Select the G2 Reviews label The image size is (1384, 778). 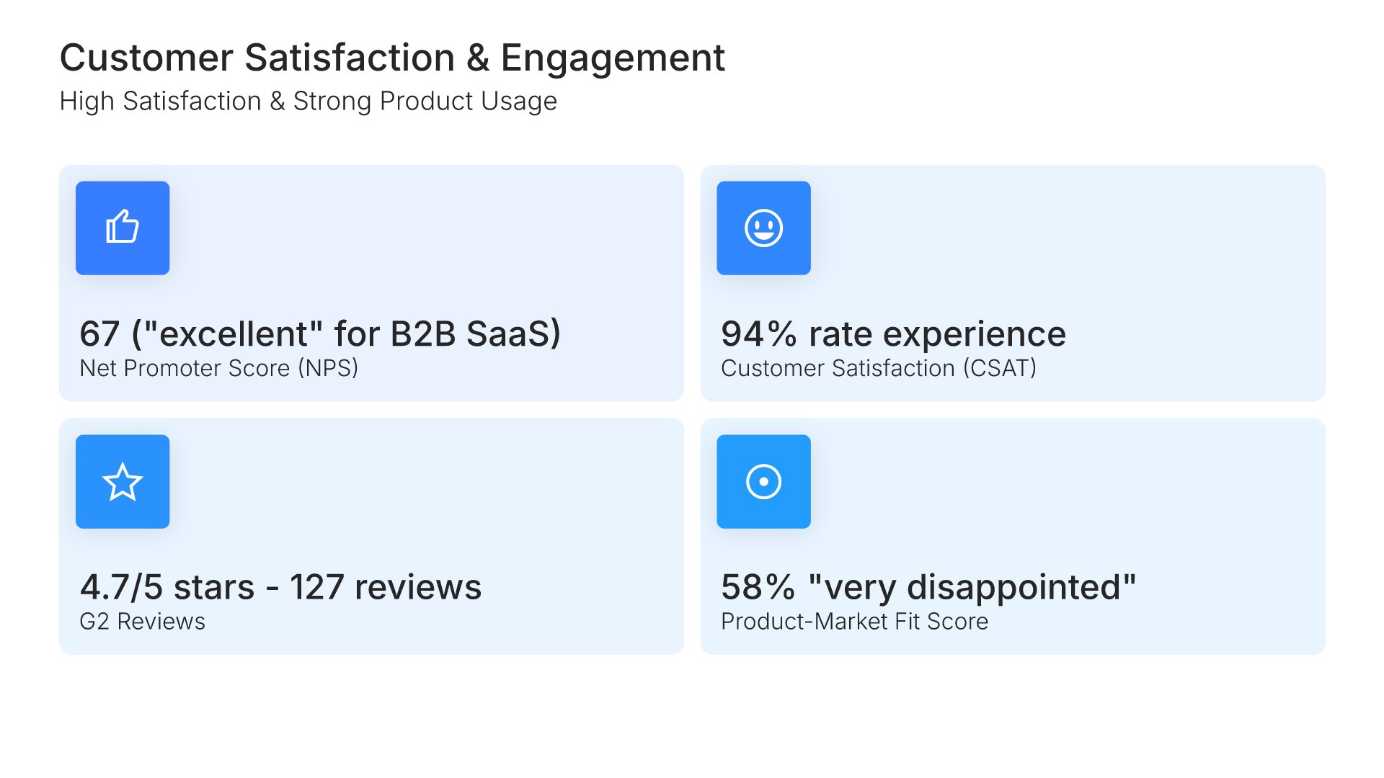(x=142, y=622)
